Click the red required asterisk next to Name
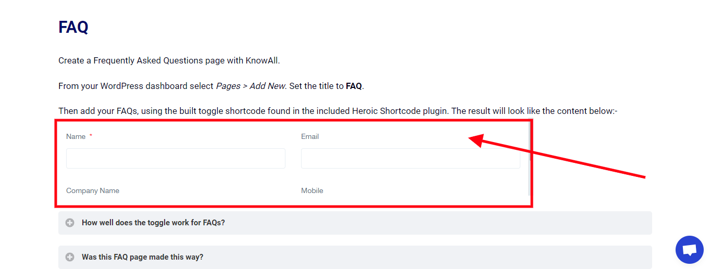Image resolution: width=711 pixels, height=269 pixels. pos(91,136)
